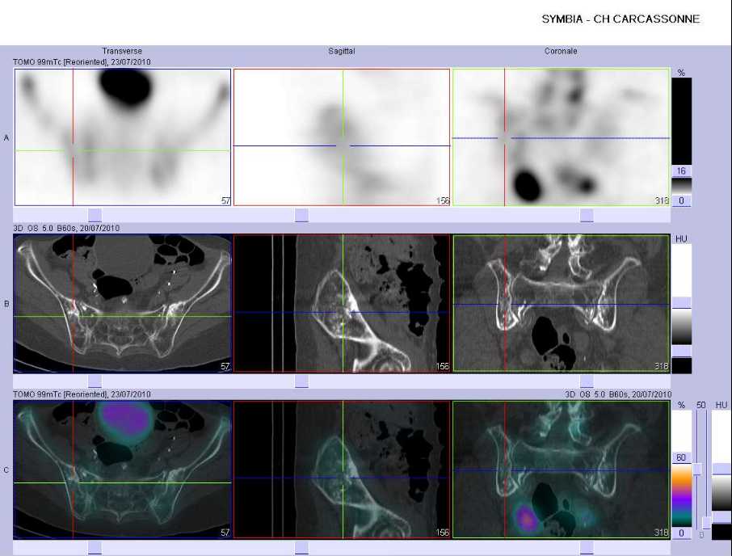Viewport: 732px width, 556px height.
Task: Select the sagittal CT image in row B
Action: [x=342, y=303]
